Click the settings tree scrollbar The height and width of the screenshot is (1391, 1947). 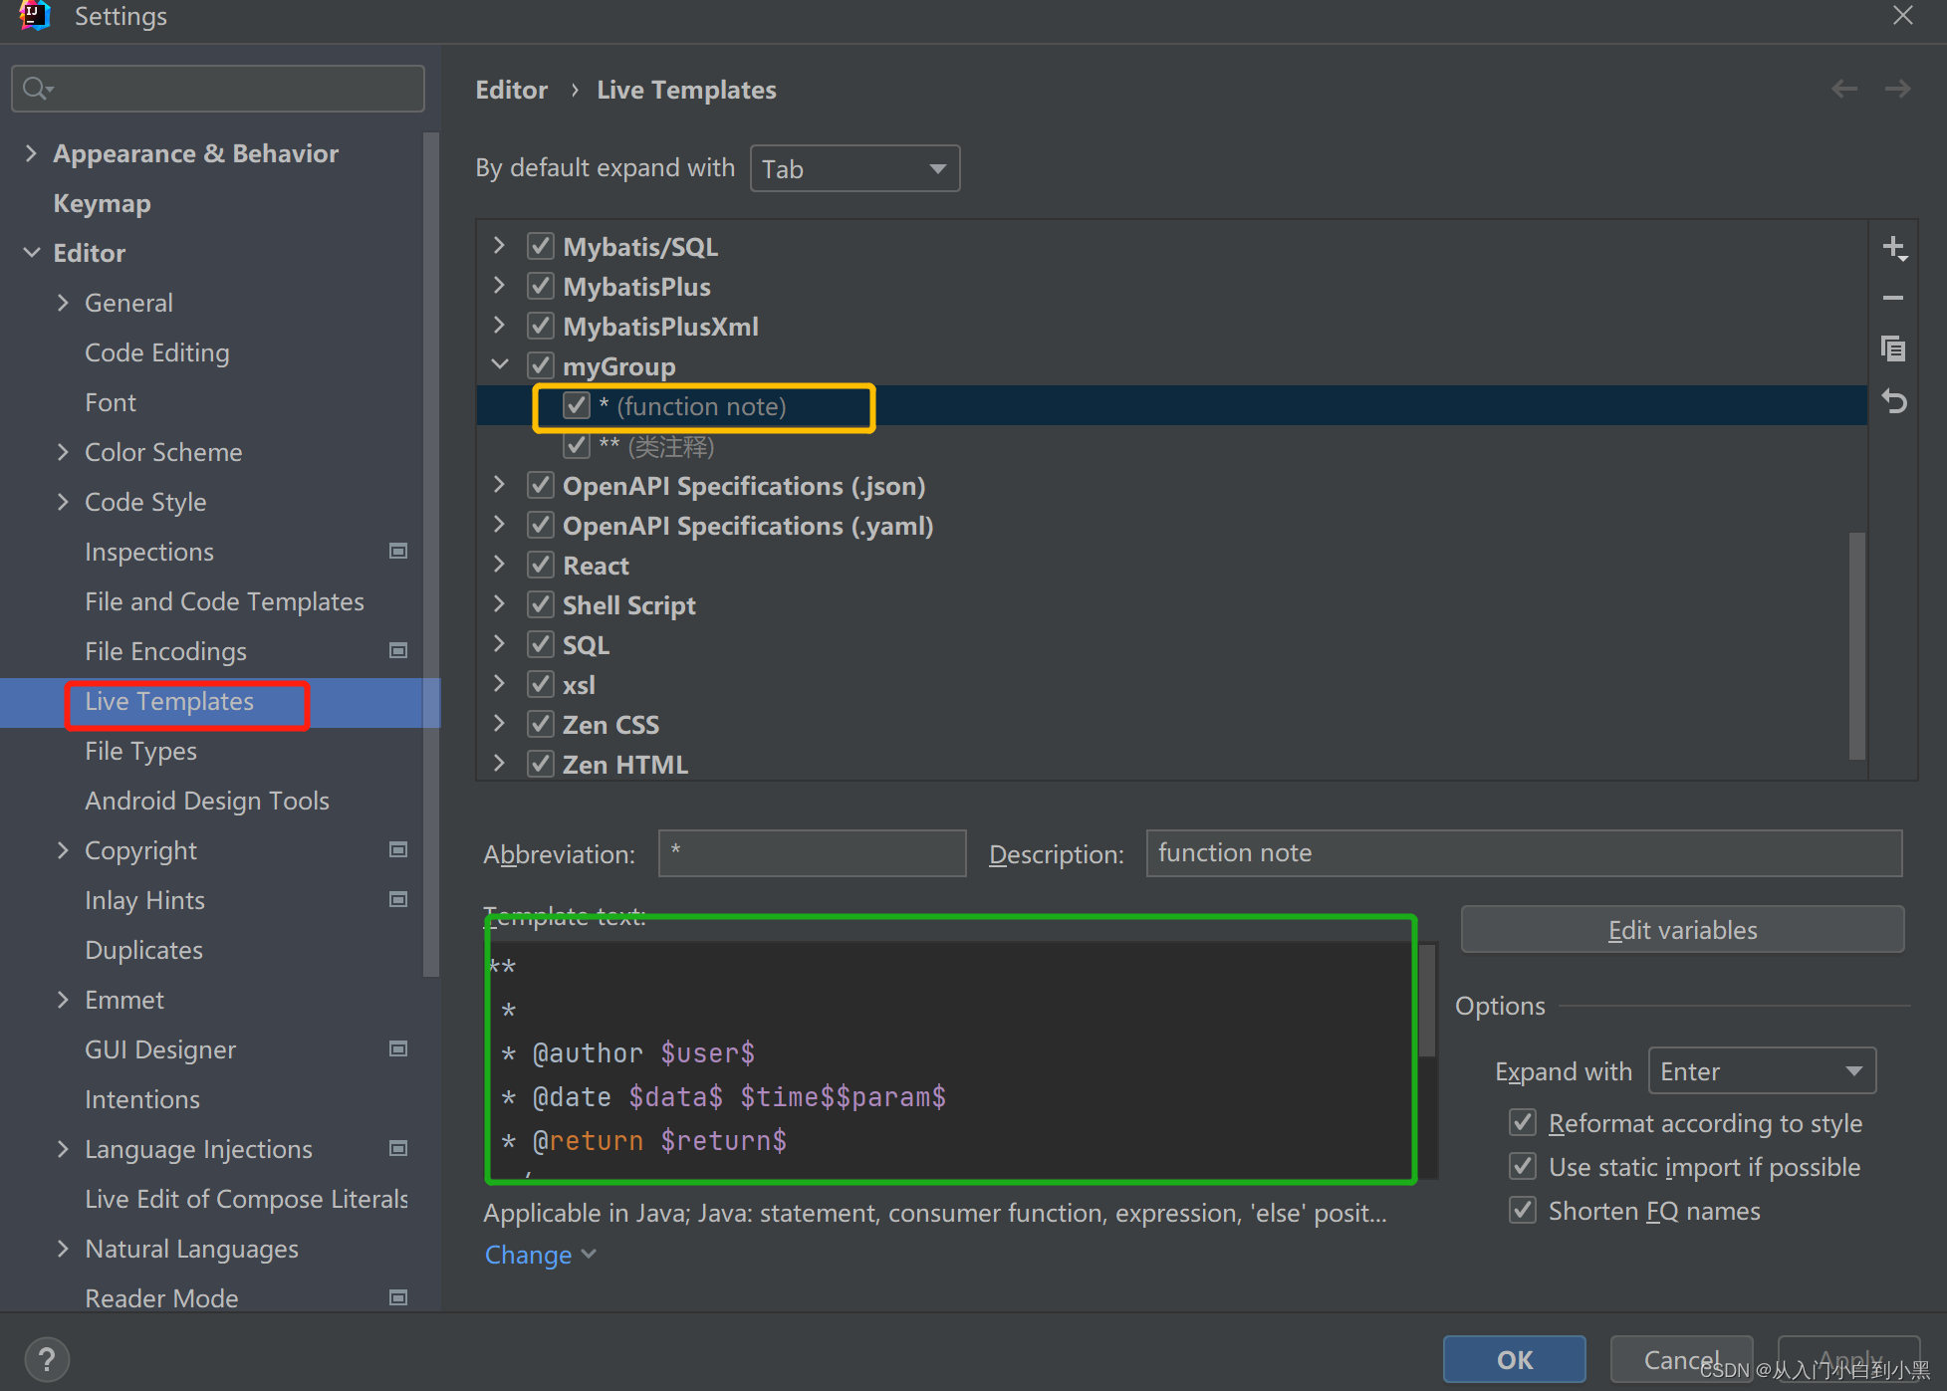click(x=430, y=555)
